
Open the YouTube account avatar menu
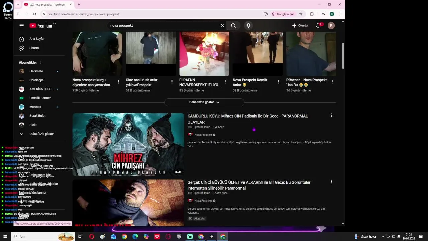pos(331,26)
